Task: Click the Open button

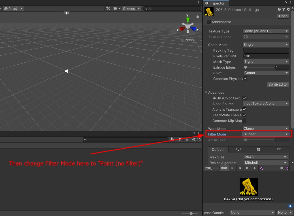Action: [283, 16]
